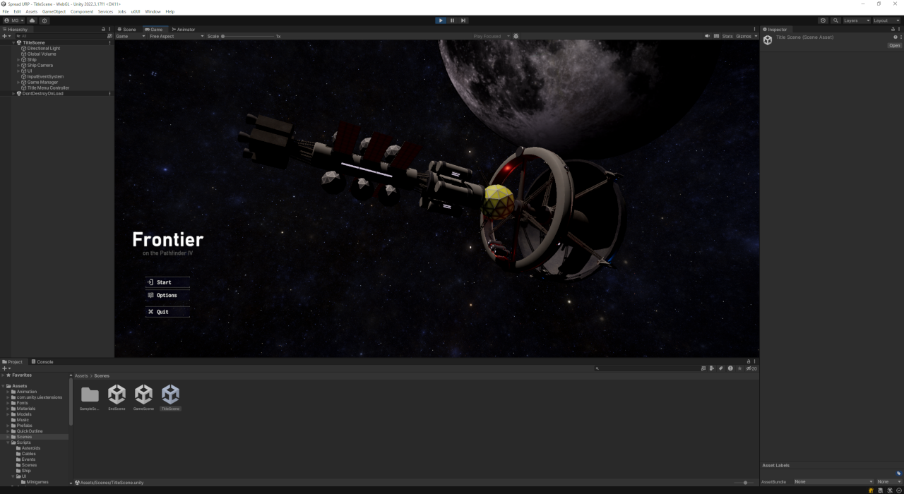Click the Hierarchy create plus button
904x494 pixels.
pyautogui.click(x=6, y=36)
